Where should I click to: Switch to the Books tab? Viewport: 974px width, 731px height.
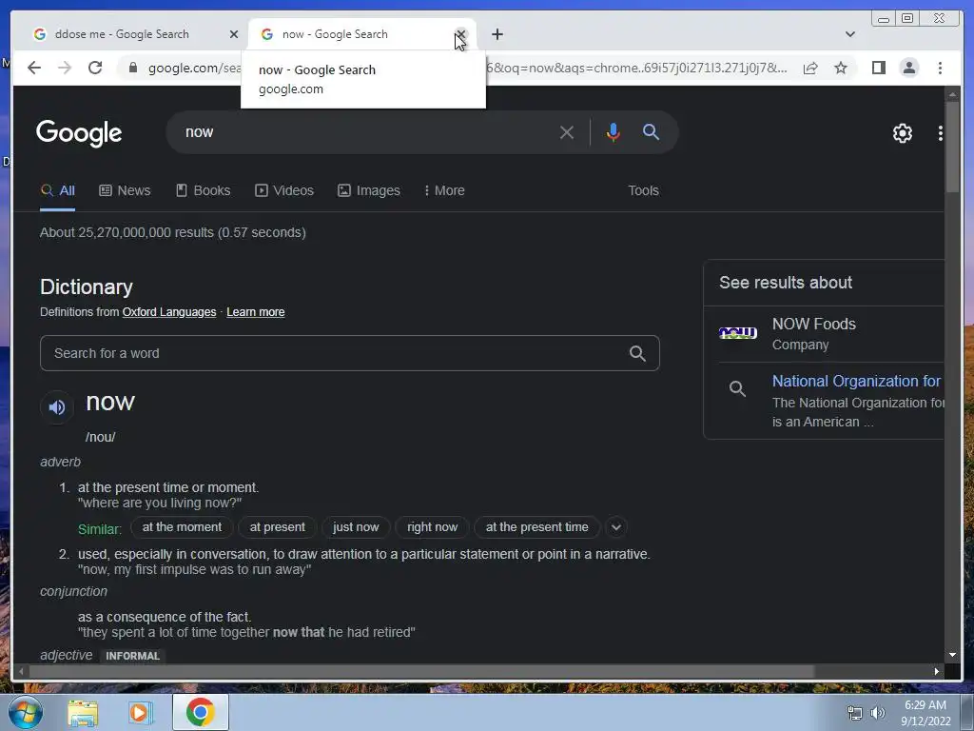pyautogui.click(x=204, y=190)
